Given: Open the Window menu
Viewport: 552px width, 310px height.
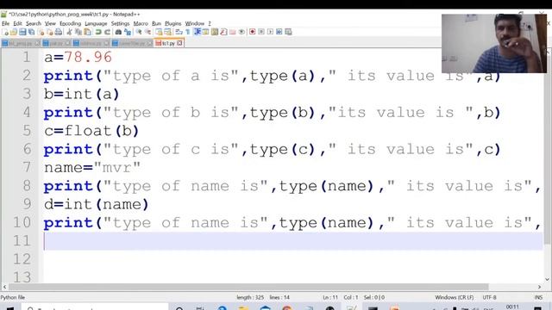Looking at the screenshot, I should coord(195,23).
